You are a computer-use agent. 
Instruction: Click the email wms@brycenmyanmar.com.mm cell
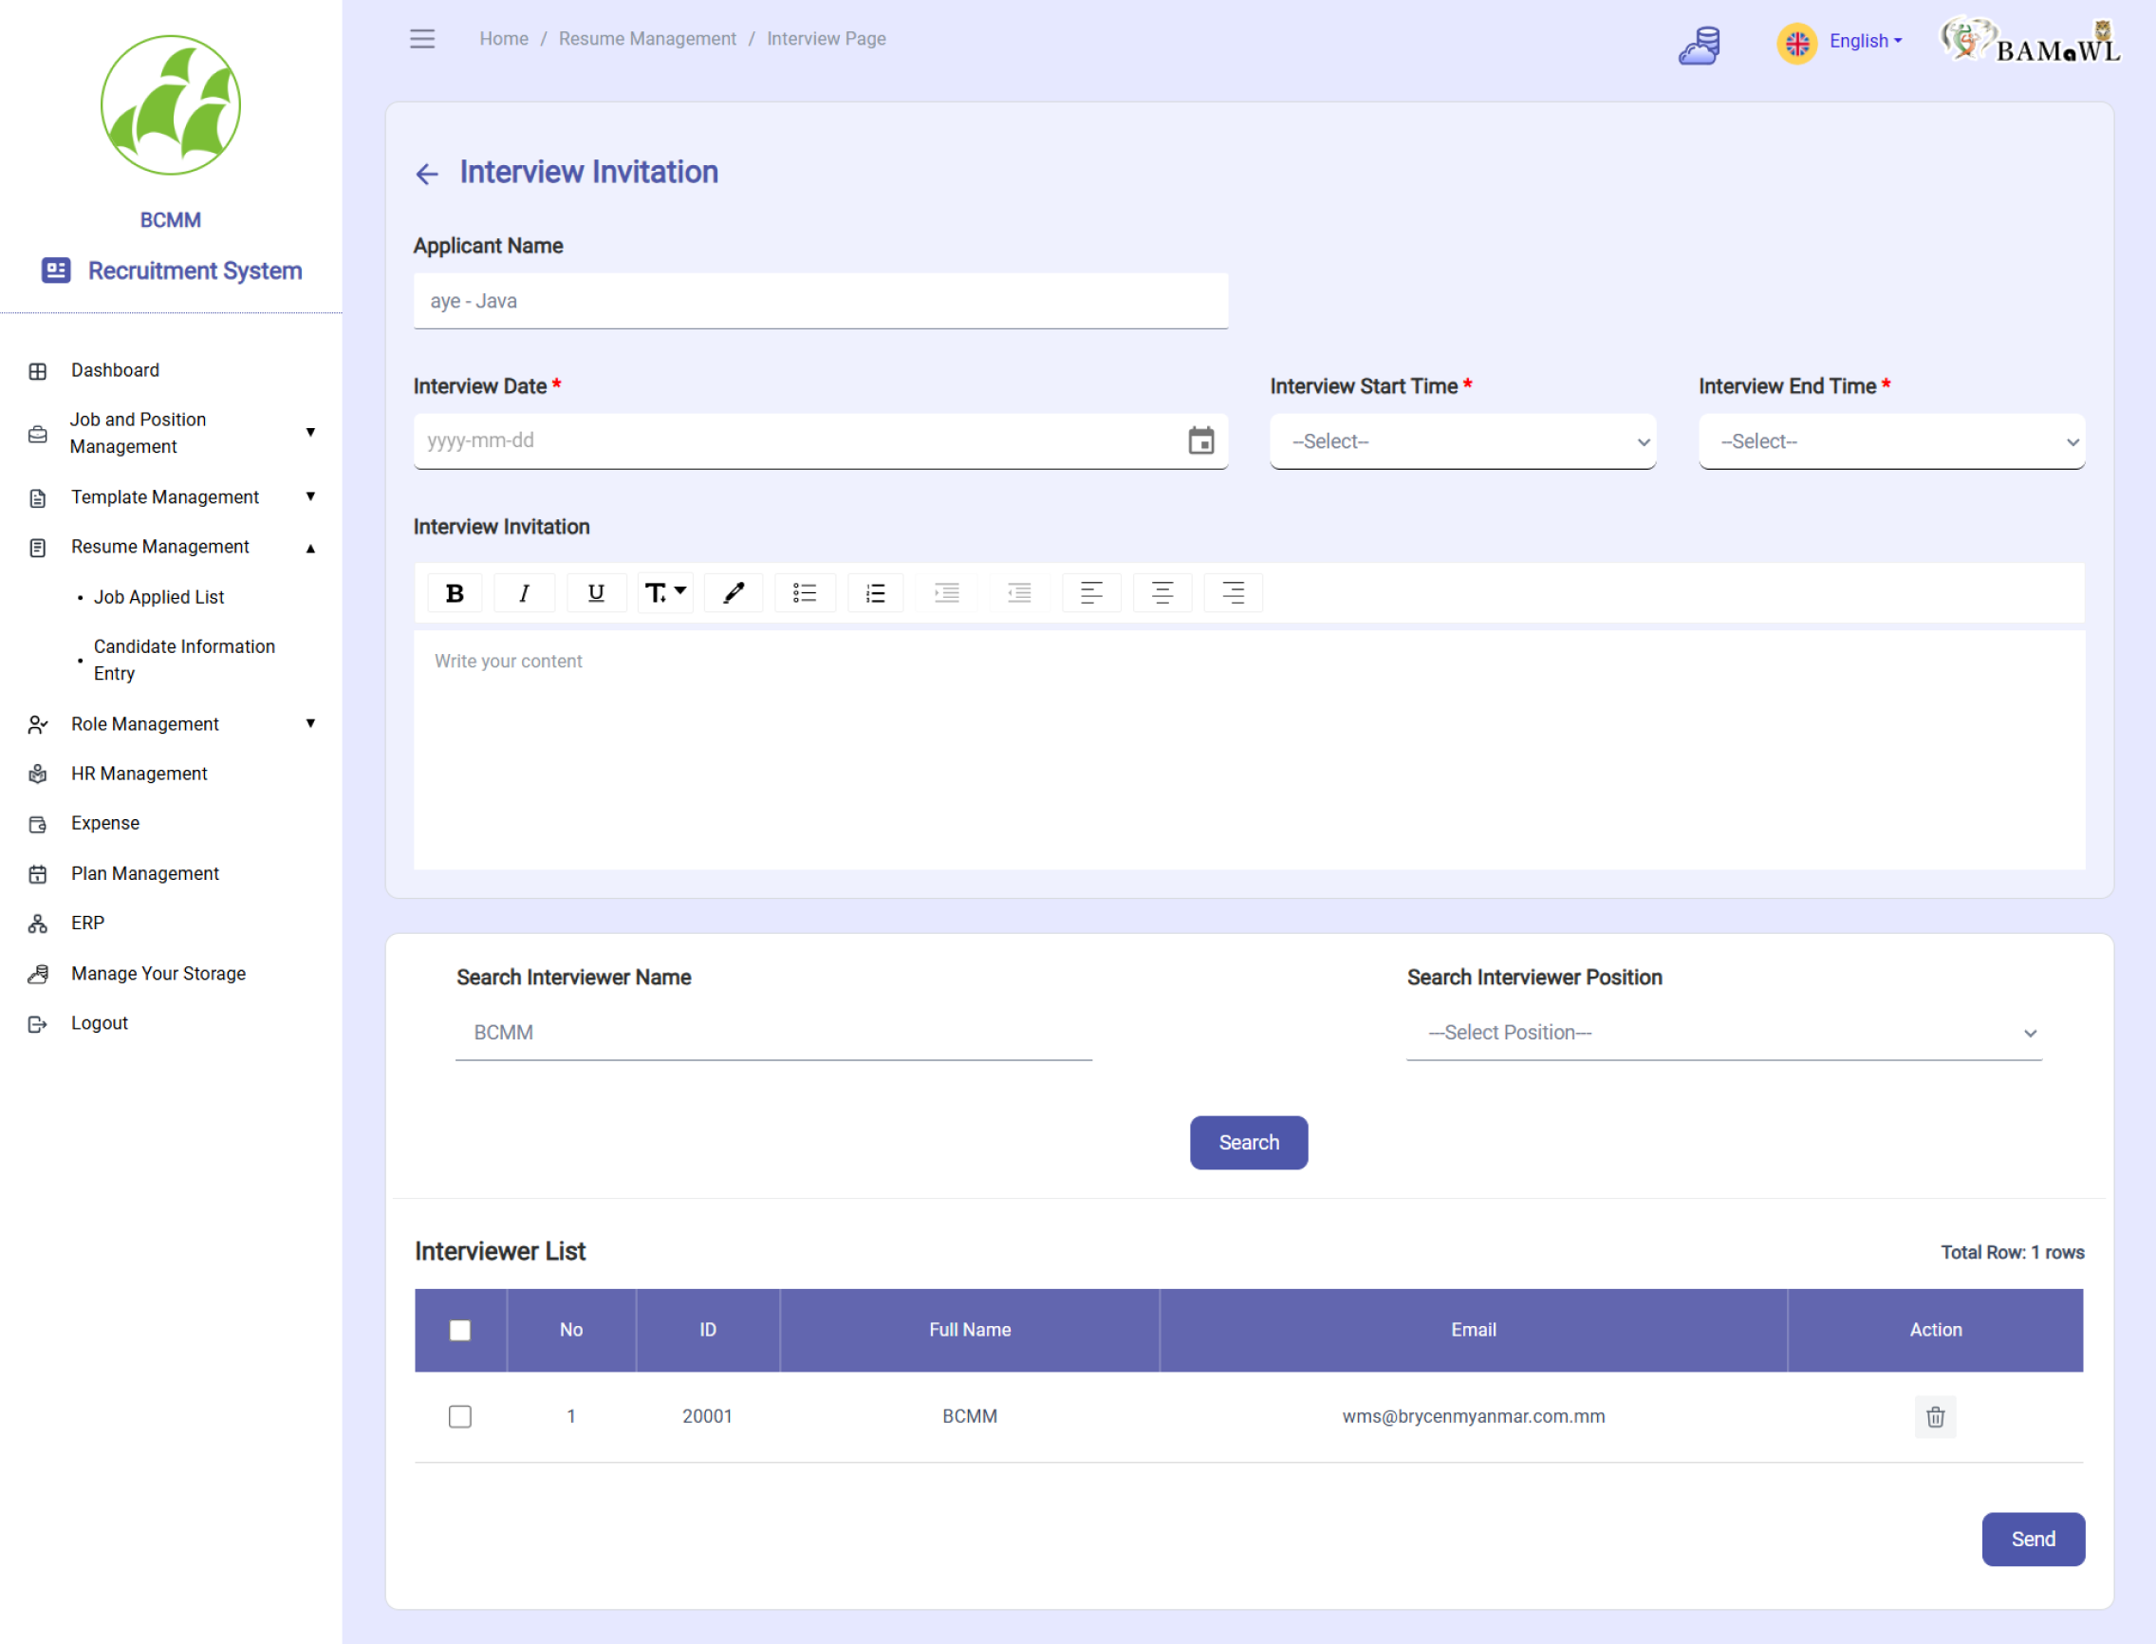pos(1473,1417)
